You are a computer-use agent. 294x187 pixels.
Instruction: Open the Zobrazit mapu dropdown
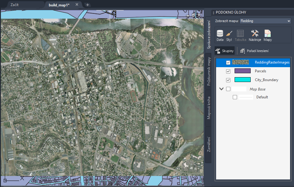tap(265, 21)
